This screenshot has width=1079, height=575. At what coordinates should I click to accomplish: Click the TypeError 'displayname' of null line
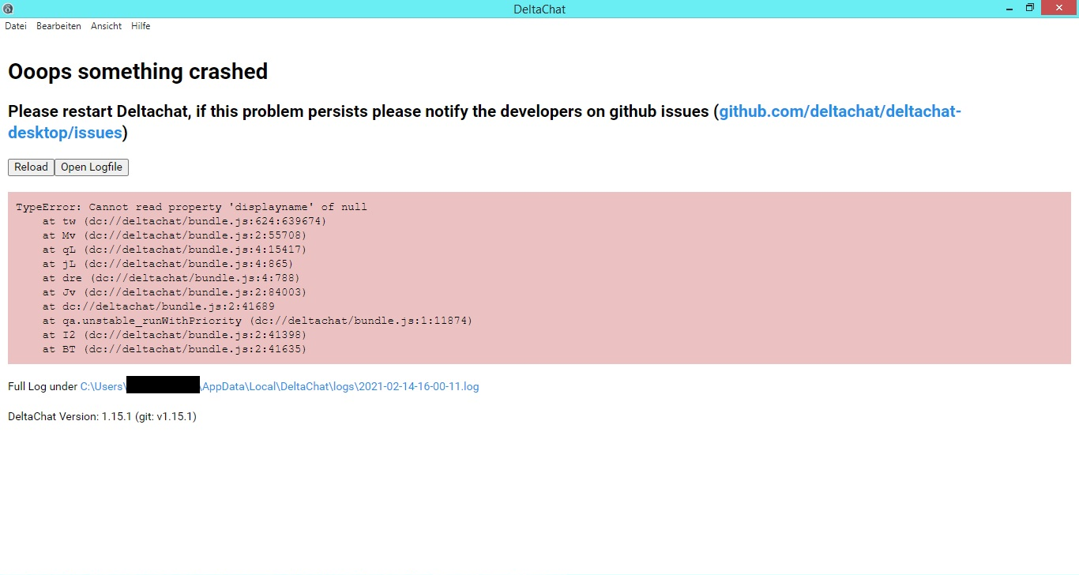(x=191, y=207)
